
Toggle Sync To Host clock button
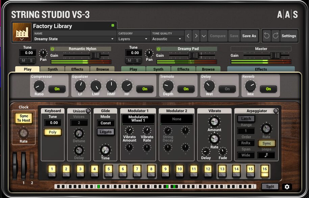[24, 118]
